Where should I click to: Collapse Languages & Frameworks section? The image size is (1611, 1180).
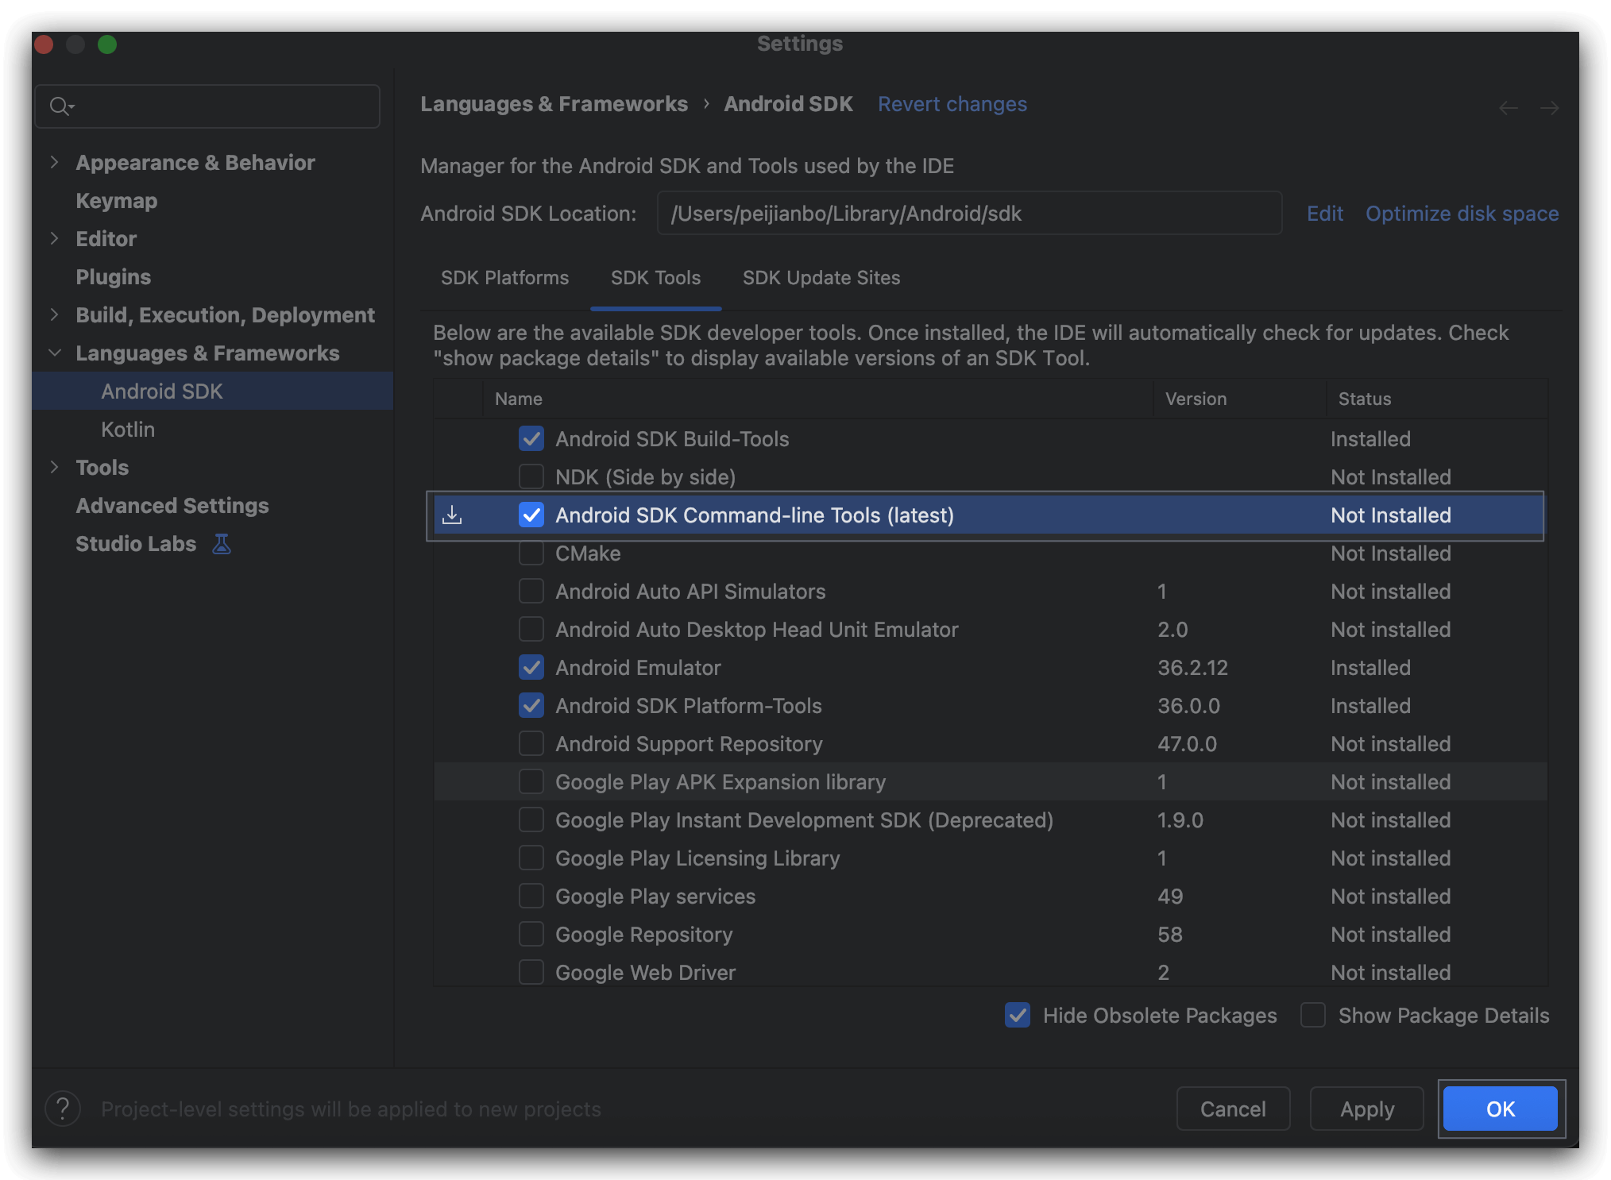click(54, 353)
